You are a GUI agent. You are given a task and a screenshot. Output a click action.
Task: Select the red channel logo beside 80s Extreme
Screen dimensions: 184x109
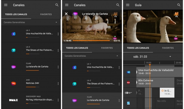point(128,82)
